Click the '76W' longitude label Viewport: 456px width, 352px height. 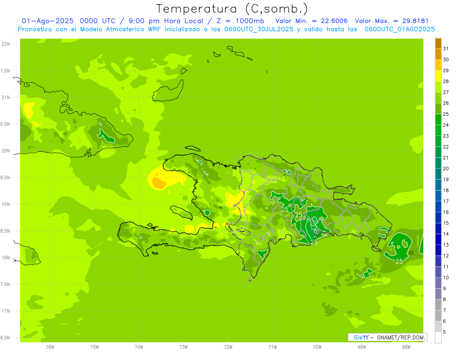(x=50, y=347)
